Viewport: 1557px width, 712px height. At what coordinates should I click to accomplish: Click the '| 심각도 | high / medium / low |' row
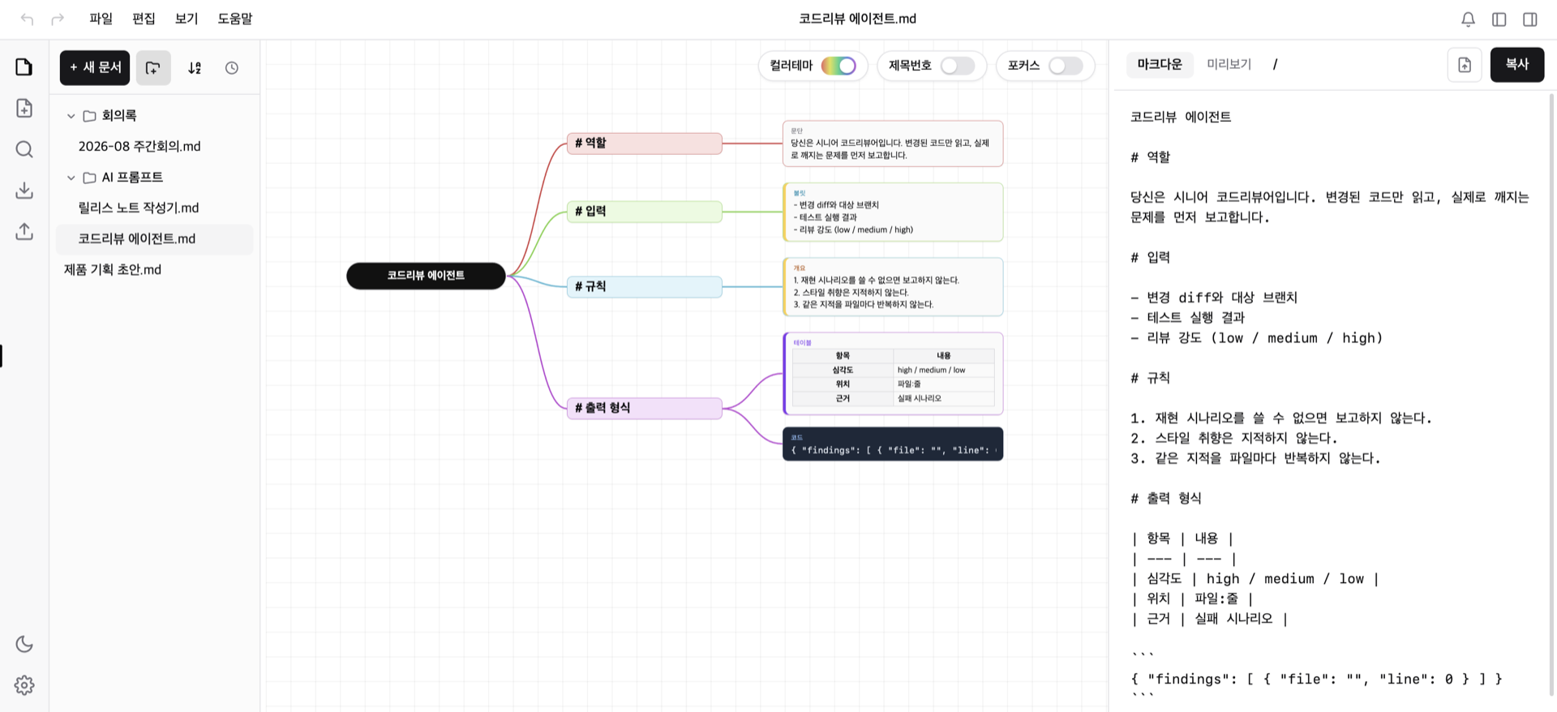point(1255,579)
